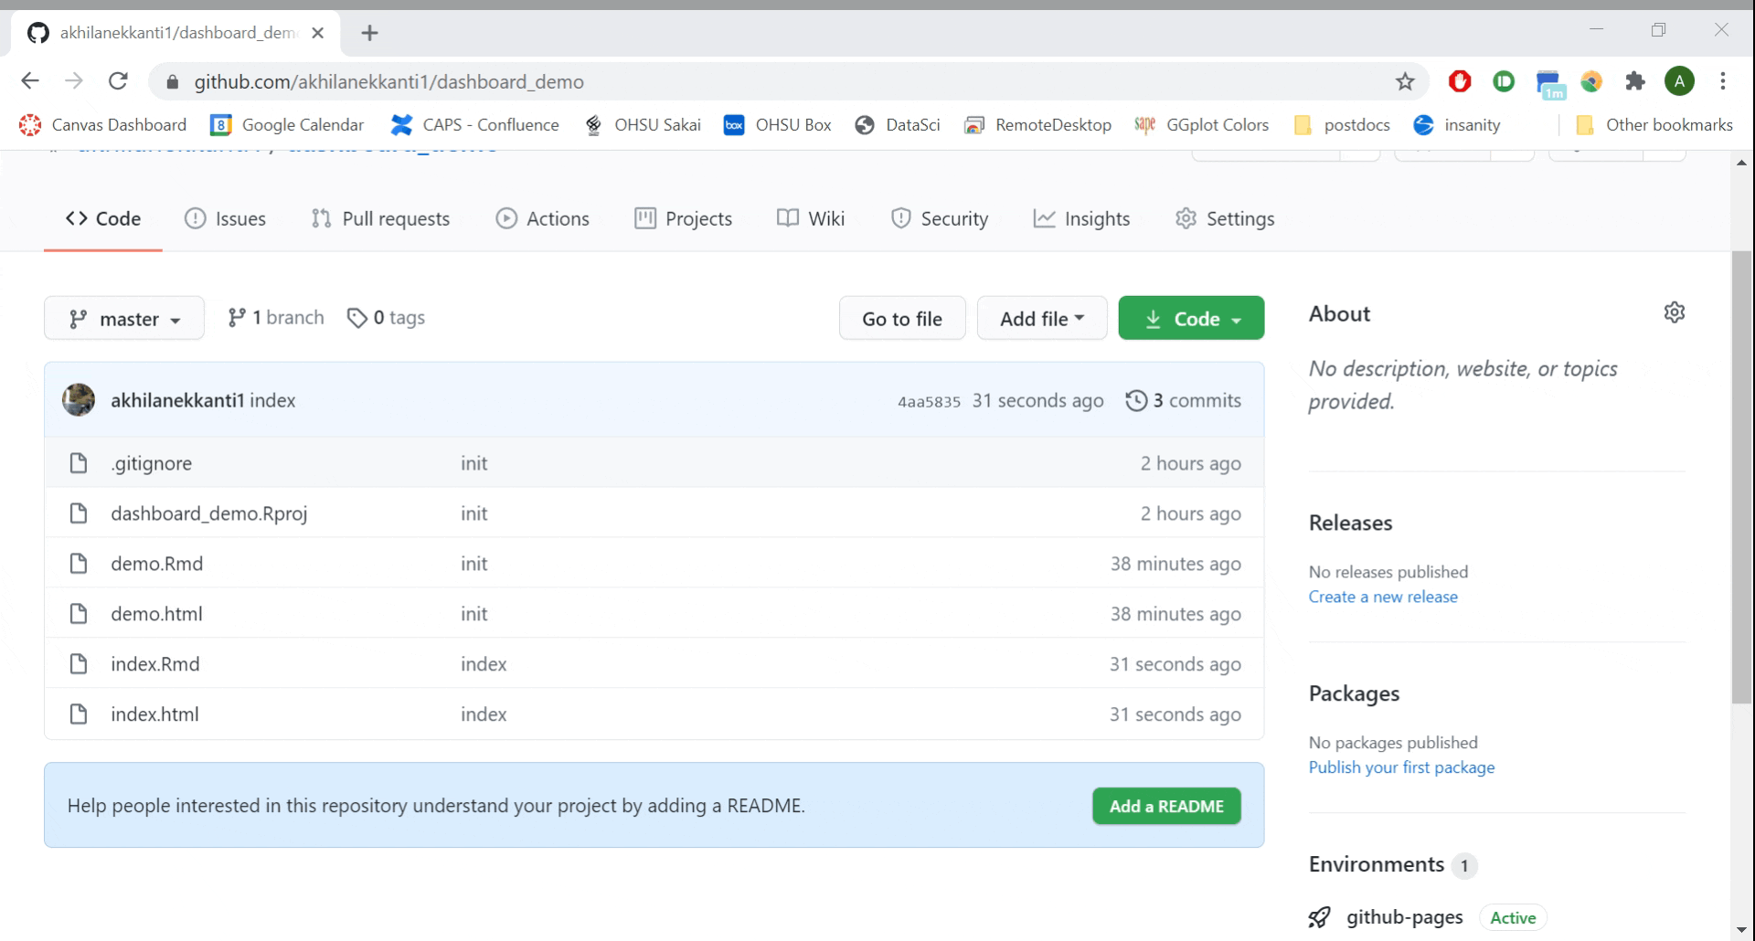Open the About section settings gear

[x=1674, y=312]
